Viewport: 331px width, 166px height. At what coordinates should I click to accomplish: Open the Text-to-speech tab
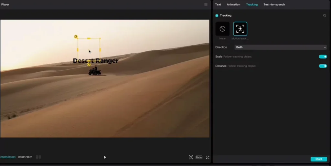coord(274,5)
